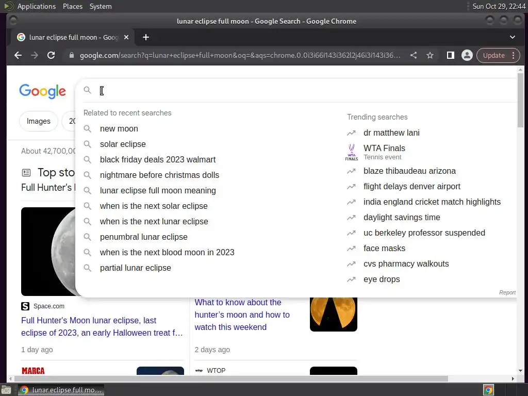Click the magnifier icon in search box
528x396 pixels.
(88, 90)
